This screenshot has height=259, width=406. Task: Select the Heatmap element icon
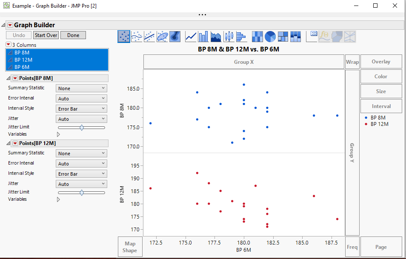[257, 37]
